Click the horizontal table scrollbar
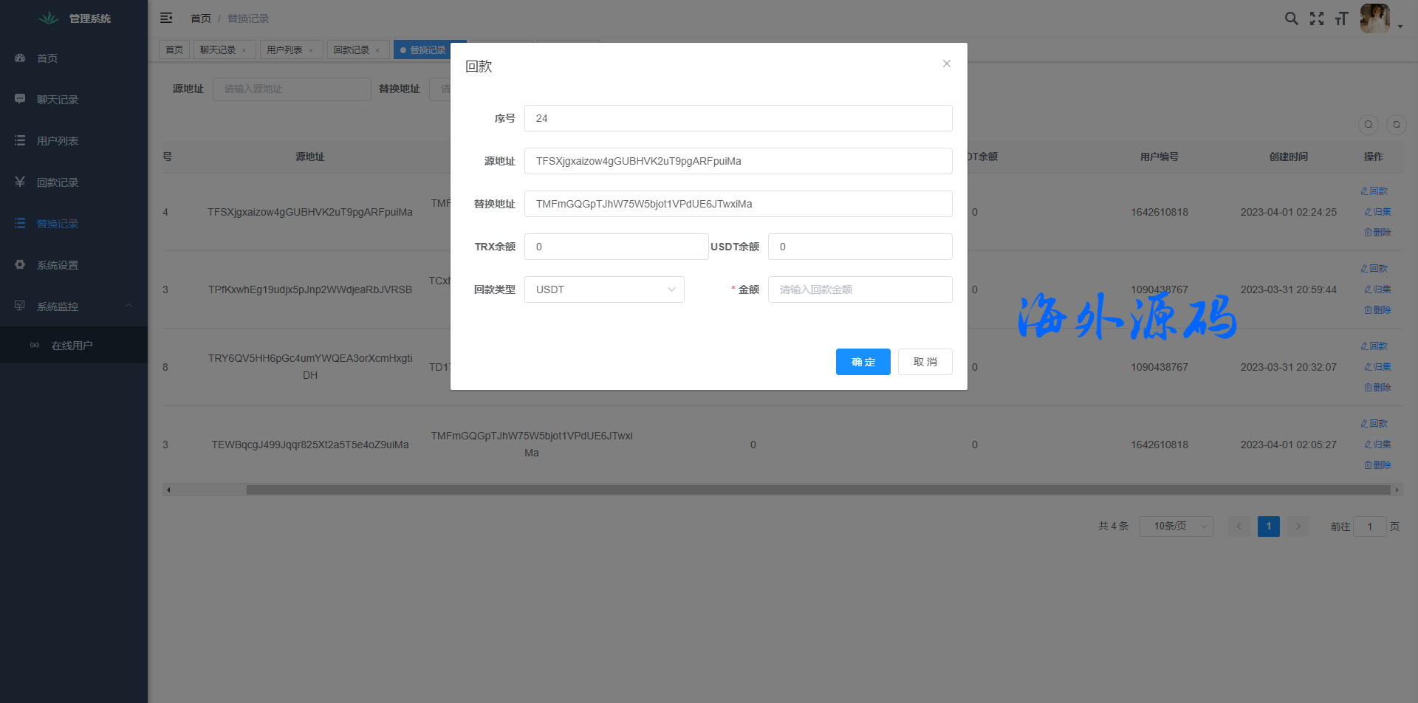 819,490
